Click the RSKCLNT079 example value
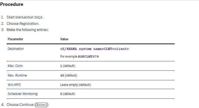Screen dimensions: 199x108 pyautogui.click(x=88, y=57)
